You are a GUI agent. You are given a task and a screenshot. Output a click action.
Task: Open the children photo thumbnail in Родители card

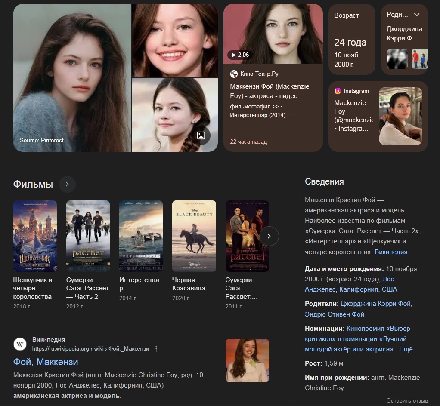(419, 59)
